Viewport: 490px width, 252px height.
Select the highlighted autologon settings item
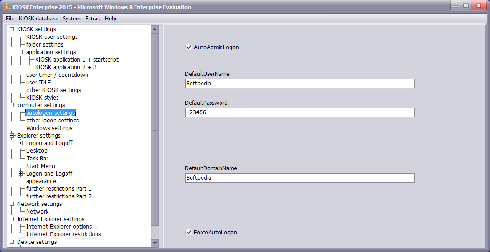click(x=50, y=112)
